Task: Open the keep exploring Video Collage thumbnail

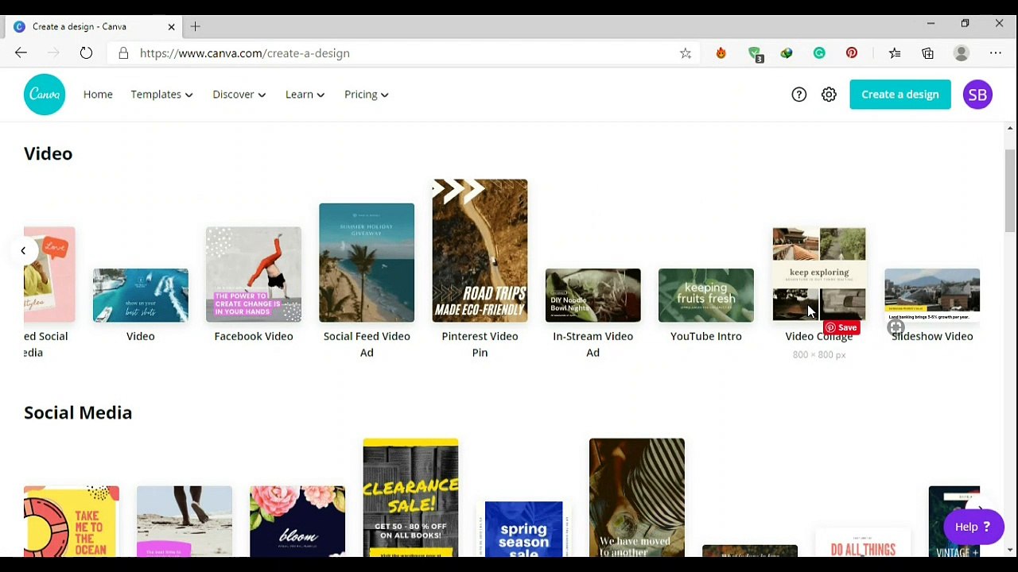Action: (x=819, y=275)
